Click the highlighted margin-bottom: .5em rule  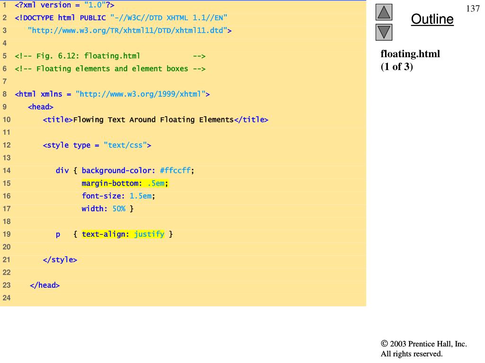click(x=125, y=183)
